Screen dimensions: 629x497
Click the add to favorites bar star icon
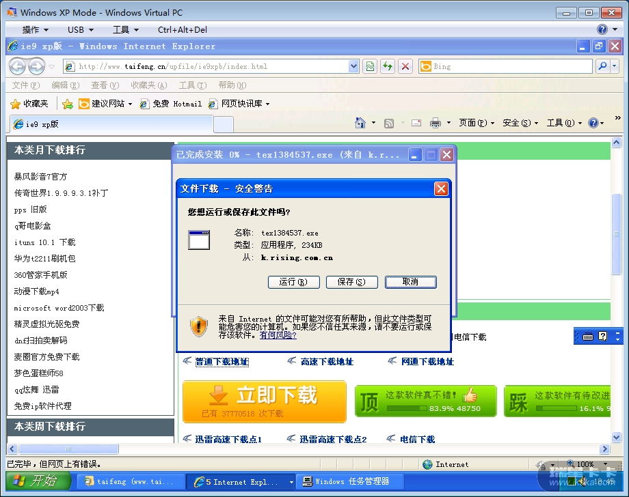(x=68, y=104)
